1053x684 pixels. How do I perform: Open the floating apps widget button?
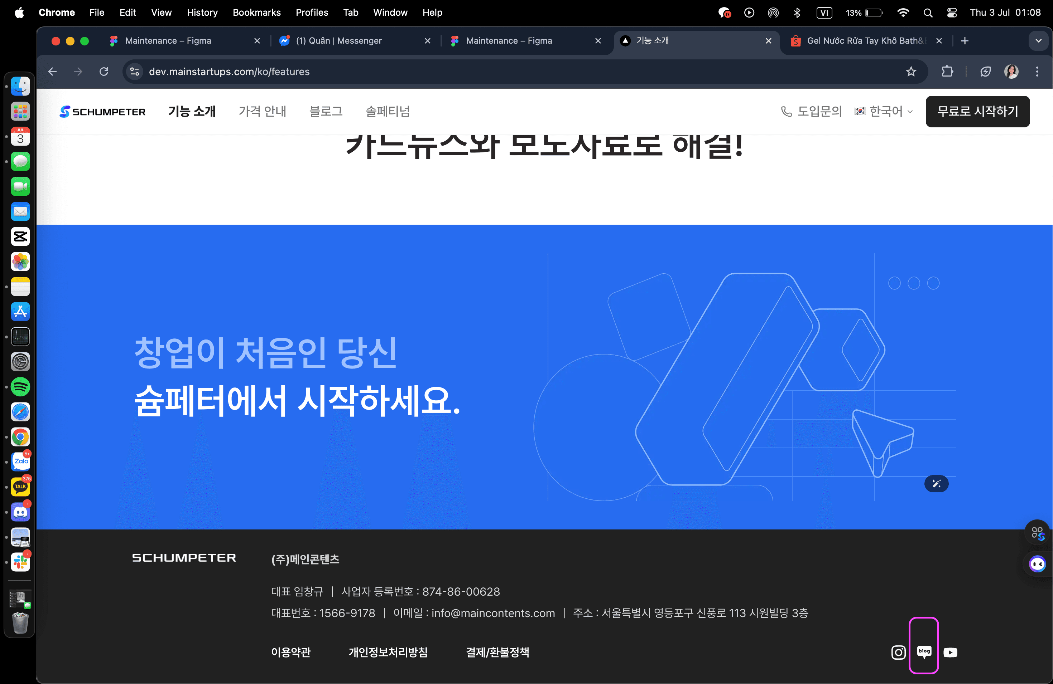point(1037,533)
